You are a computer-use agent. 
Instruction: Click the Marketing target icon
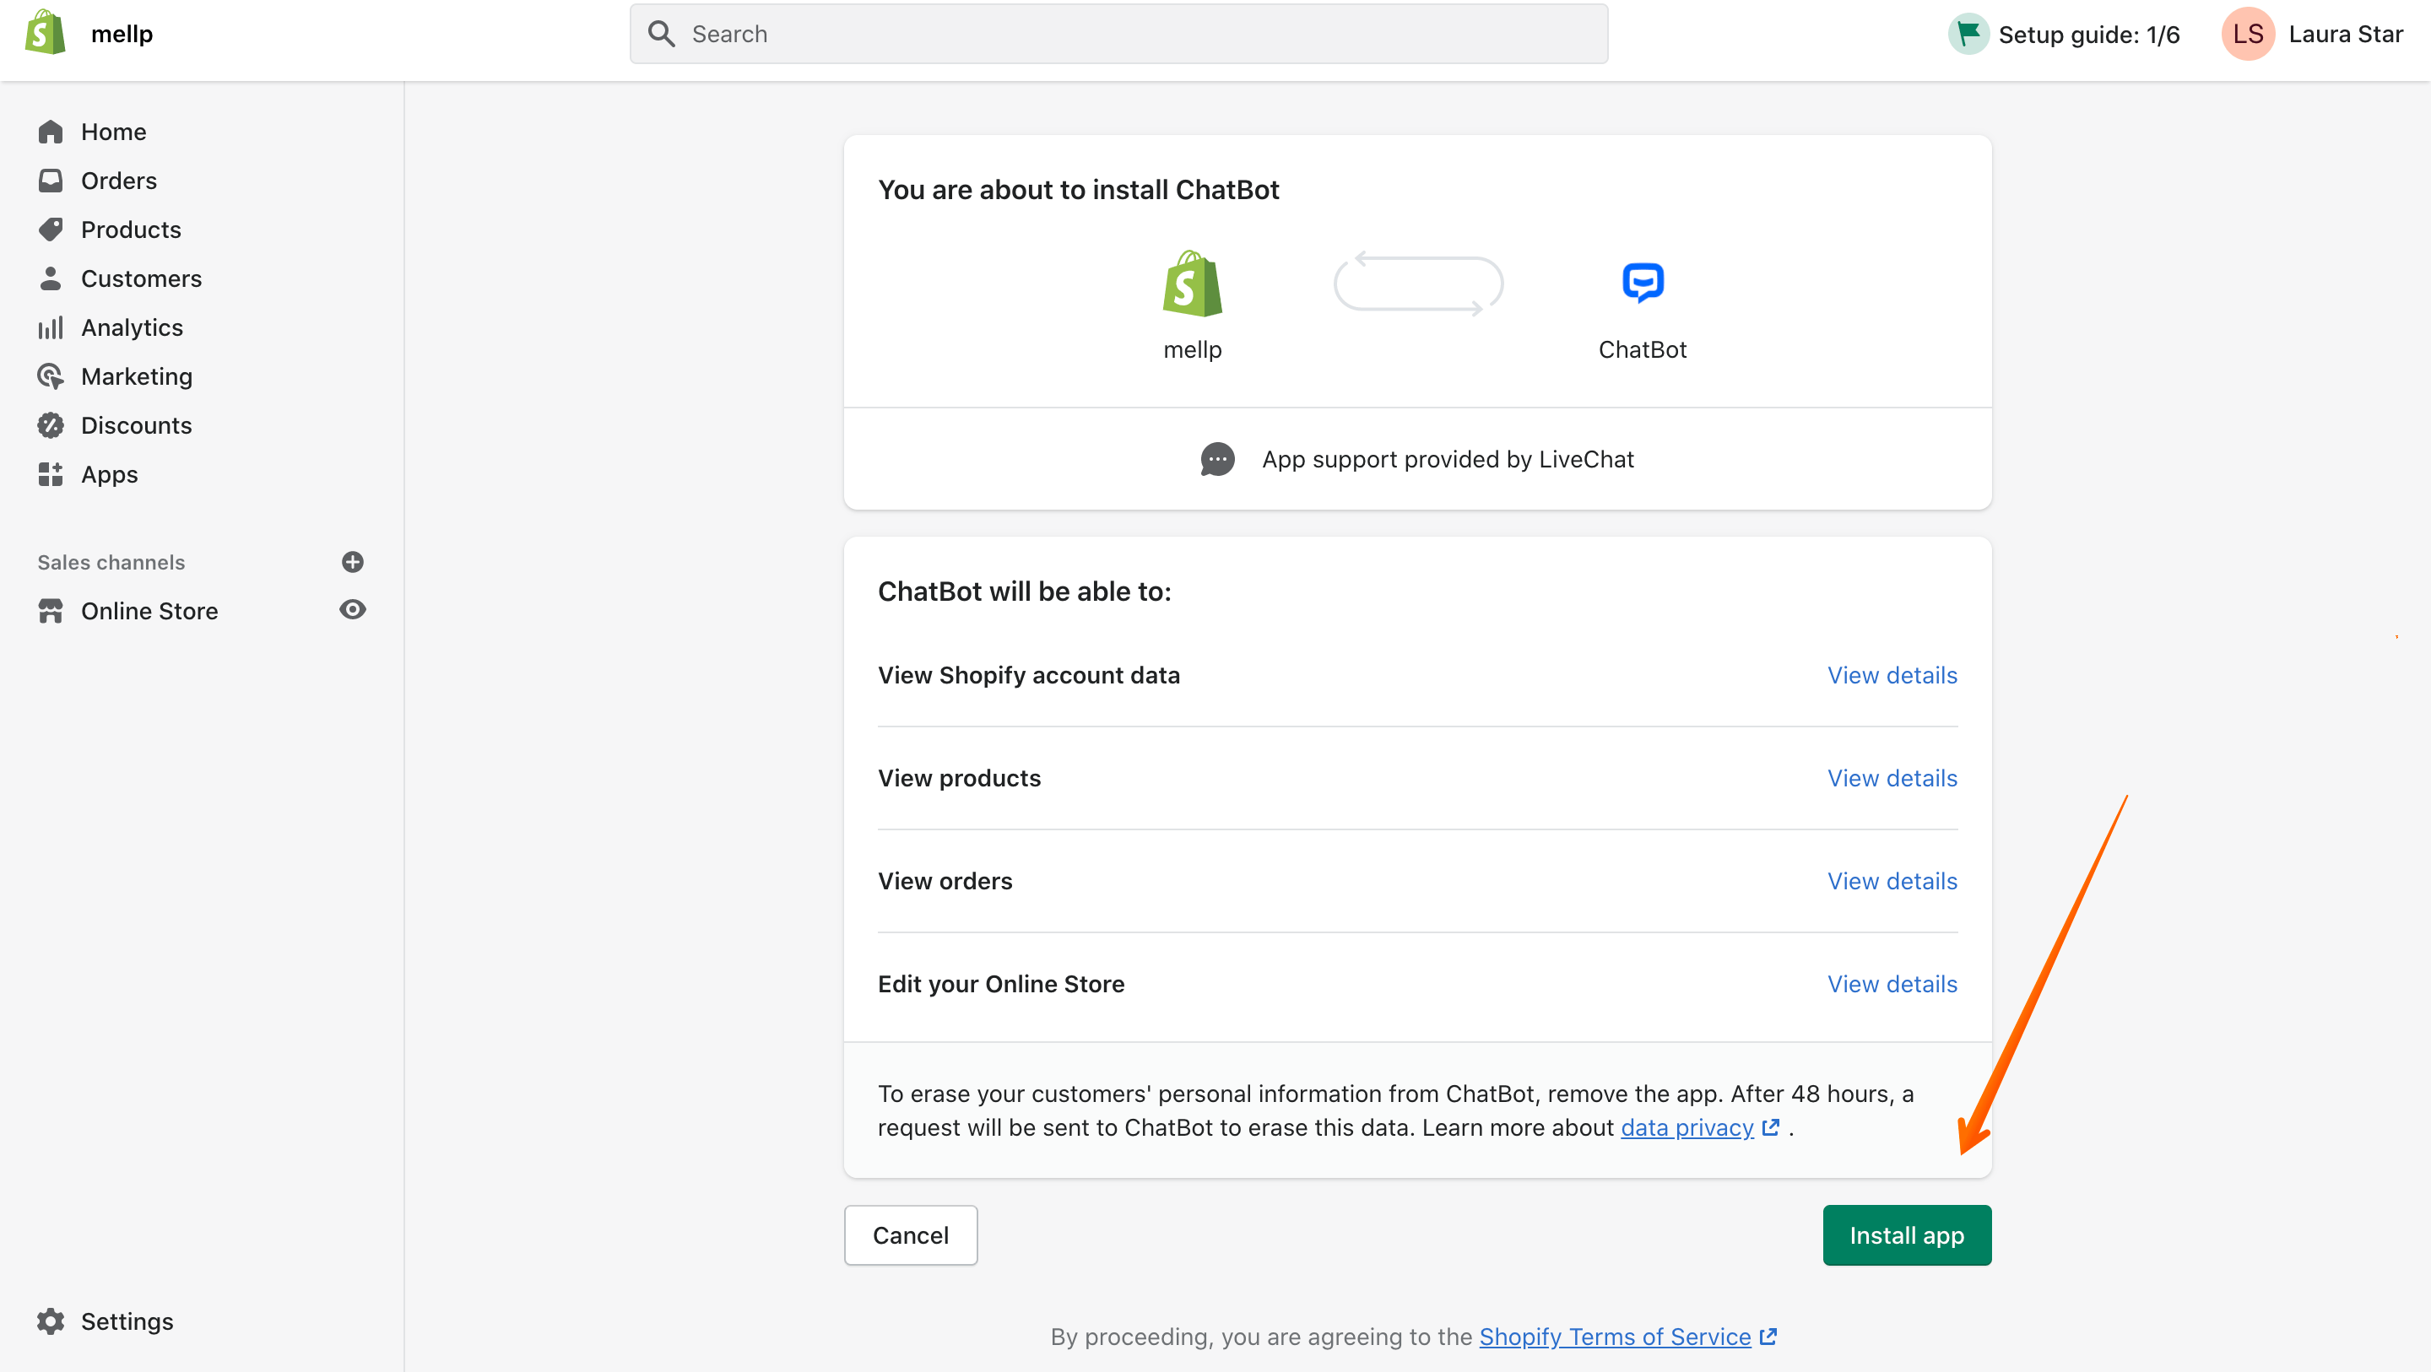coord(50,376)
